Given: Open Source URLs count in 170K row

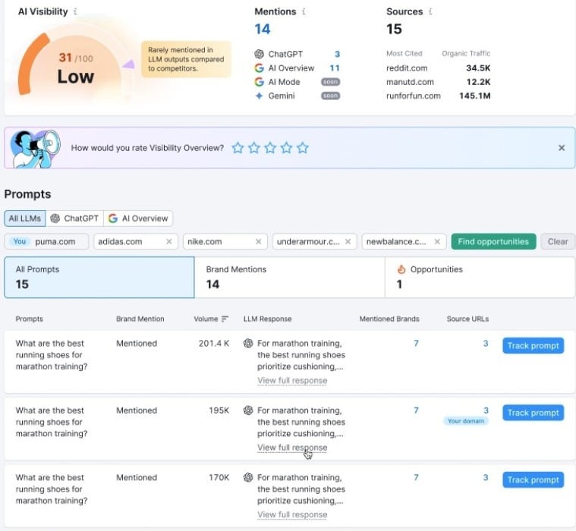Looking at the screenshot, I should click(x=486, y=477).
